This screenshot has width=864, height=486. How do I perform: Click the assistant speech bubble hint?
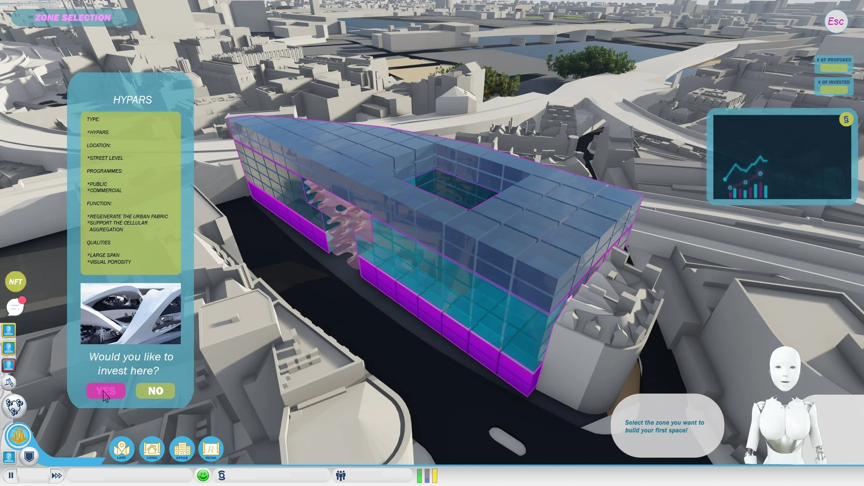[667, 426]
